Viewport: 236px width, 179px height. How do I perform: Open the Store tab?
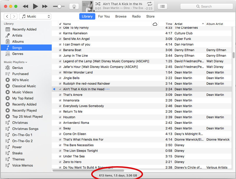[150, 16]
